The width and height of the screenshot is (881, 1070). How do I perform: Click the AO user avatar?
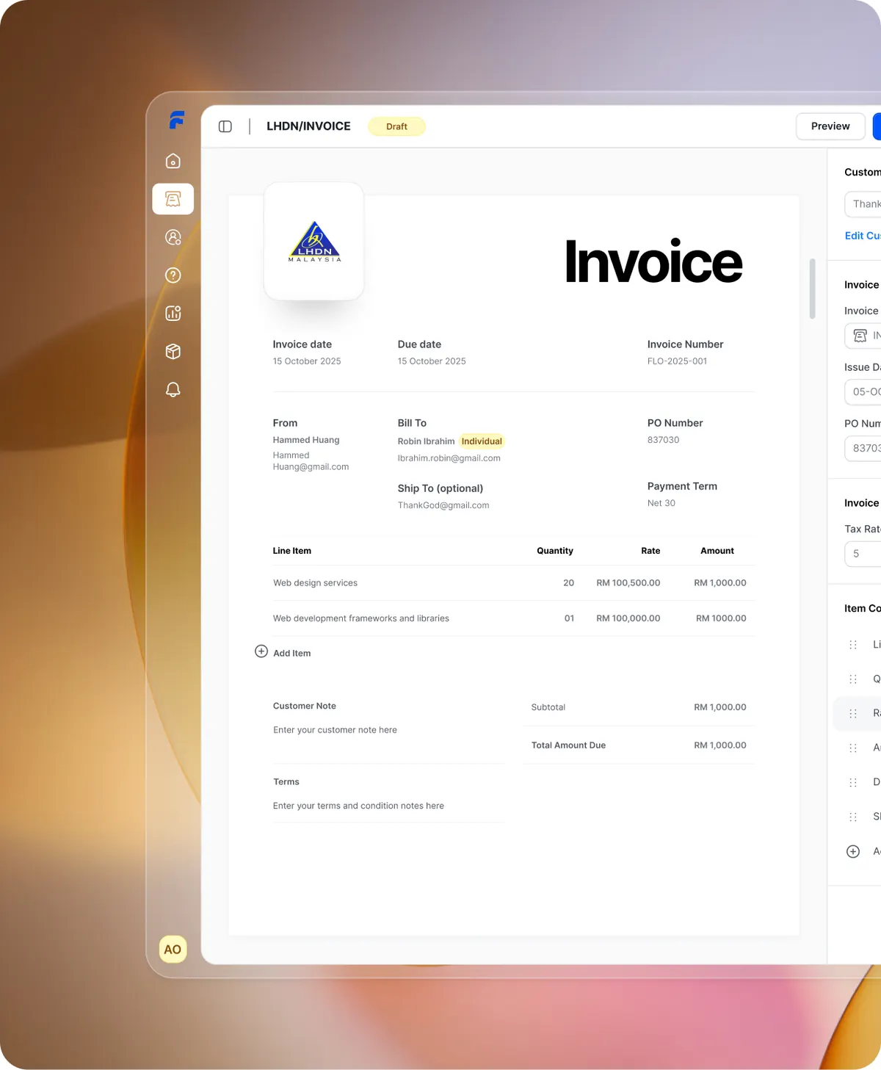(173, 950)
